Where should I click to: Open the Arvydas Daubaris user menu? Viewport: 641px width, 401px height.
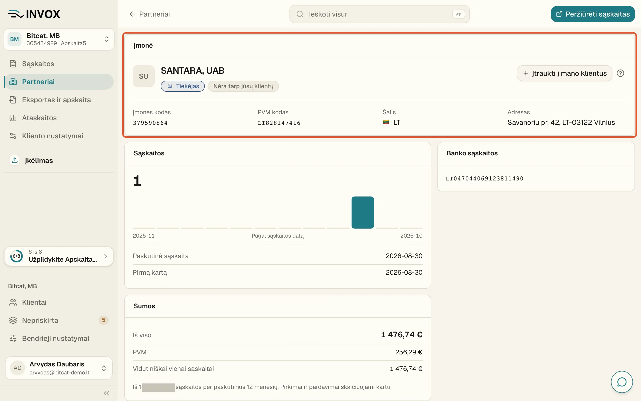tap(59, 368)
